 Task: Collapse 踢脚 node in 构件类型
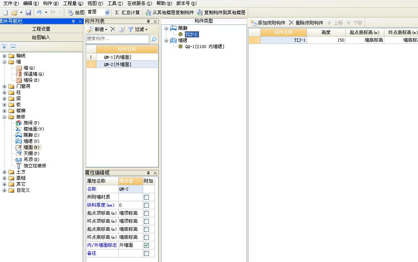[x=166, y=28]
